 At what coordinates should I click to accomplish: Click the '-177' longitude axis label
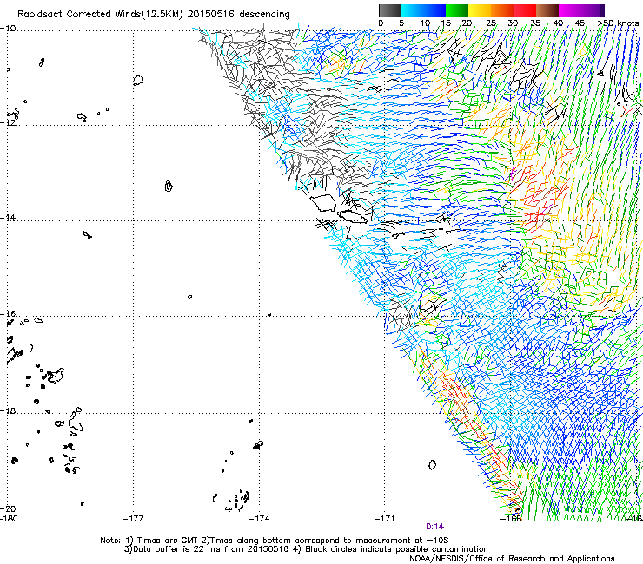133,519
